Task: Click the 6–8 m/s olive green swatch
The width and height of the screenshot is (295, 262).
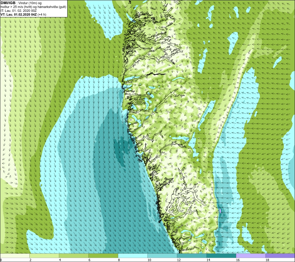Action: click(103, 256)
